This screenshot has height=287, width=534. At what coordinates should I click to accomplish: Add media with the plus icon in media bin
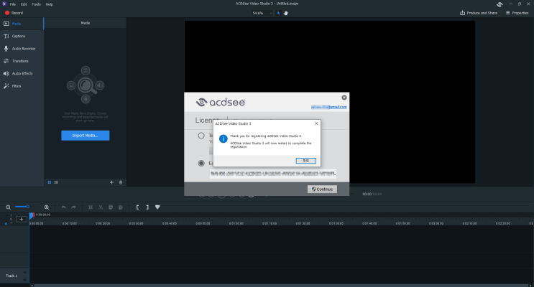[x=111, y=182]
